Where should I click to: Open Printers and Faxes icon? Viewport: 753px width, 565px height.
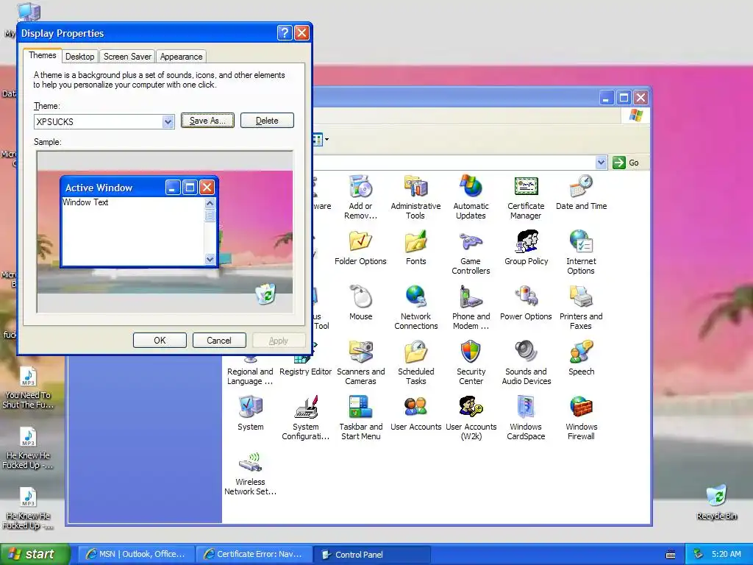click(581, 308)
